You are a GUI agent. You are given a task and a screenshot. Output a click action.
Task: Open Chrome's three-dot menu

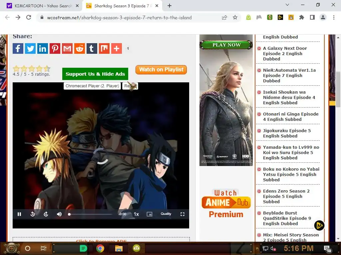pyautogui.click(x=334, y=18)
